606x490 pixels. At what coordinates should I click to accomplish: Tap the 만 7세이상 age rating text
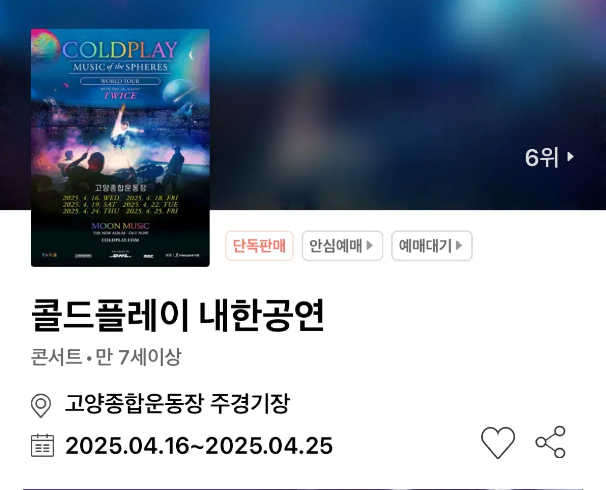click(x=138, y=358)
